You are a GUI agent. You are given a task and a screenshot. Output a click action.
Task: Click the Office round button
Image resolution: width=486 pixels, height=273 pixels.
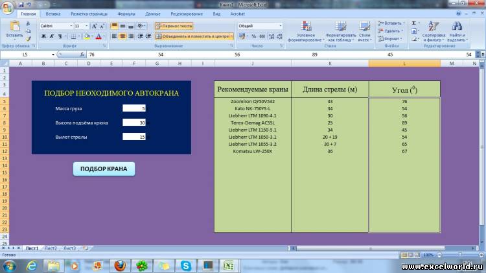(x=7, y=7)
